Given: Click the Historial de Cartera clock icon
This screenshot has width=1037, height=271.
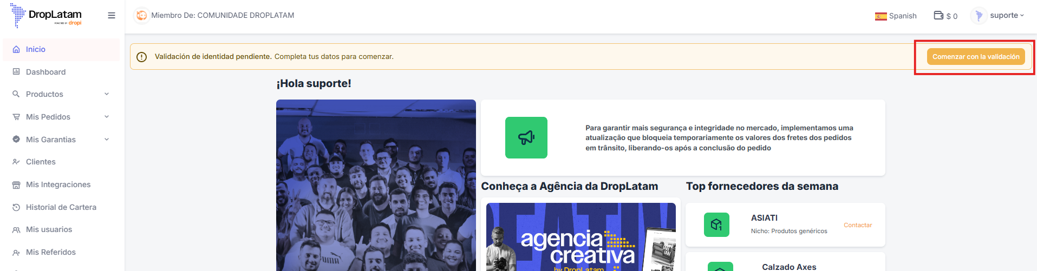Looking at the screenshot, I should pyautogui.click(x=16, y=207).
